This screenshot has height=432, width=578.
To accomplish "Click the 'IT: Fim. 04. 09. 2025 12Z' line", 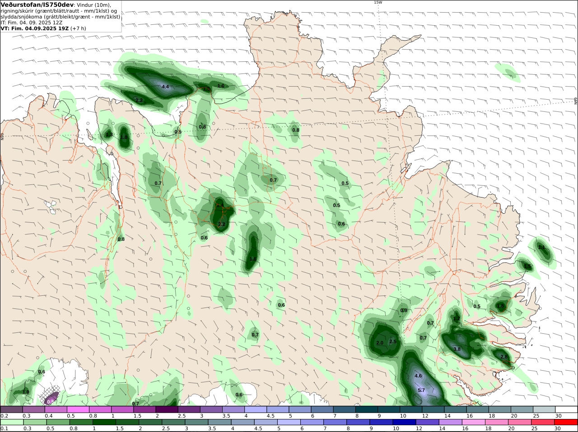I will pyautogui.click(x=32, y=23).
